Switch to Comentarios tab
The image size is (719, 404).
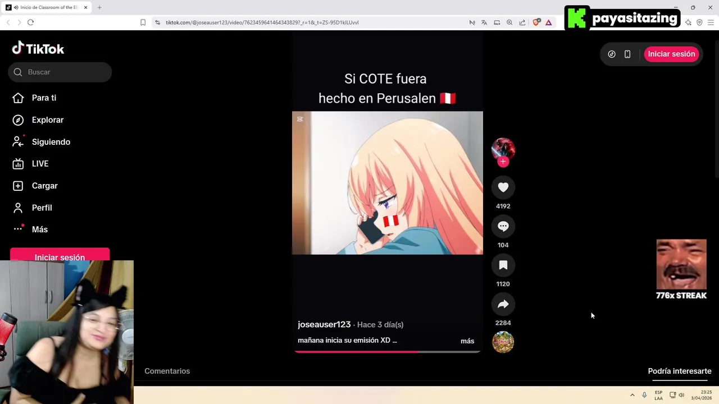(167, 371)
